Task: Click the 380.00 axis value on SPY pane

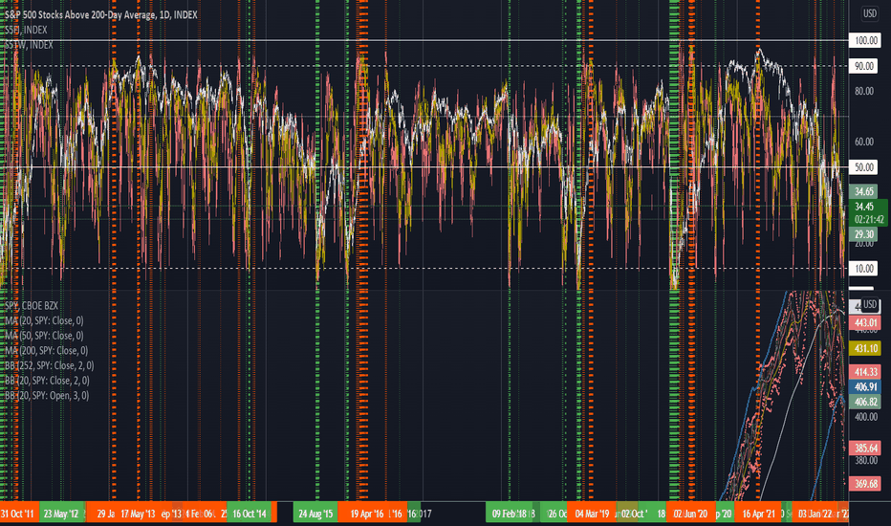Action: [866, 460]
